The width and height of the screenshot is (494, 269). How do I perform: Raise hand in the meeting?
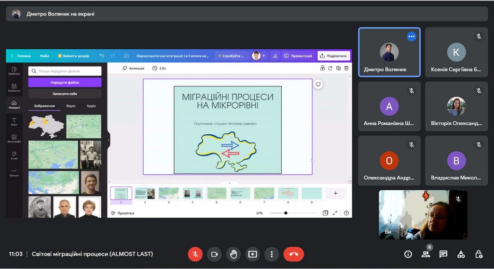click(x=233, y=254)
